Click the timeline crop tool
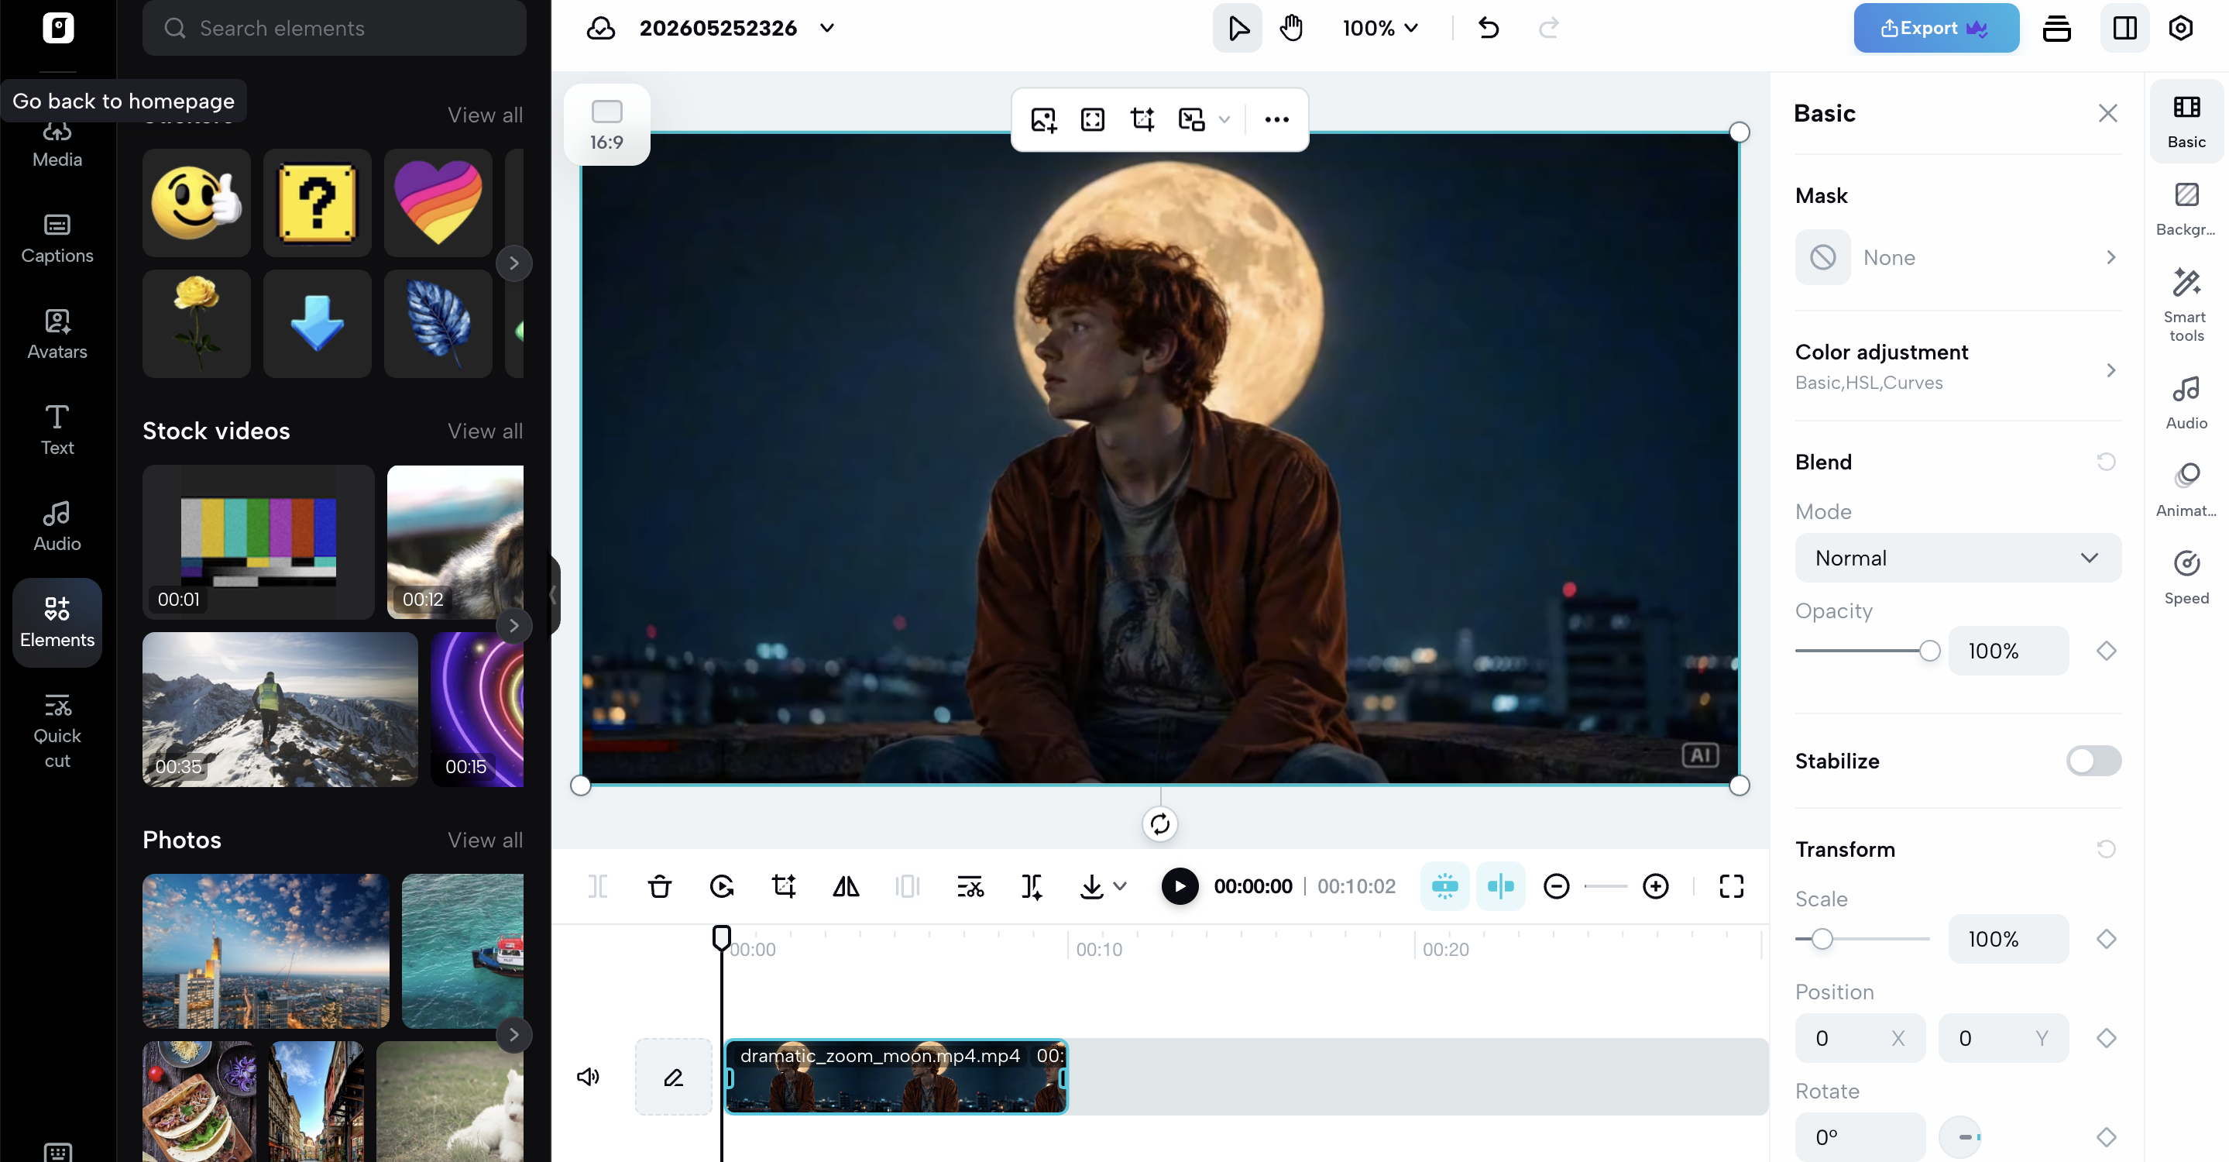Viewport: 2229px width, 1162px height. tap(784, 886)
